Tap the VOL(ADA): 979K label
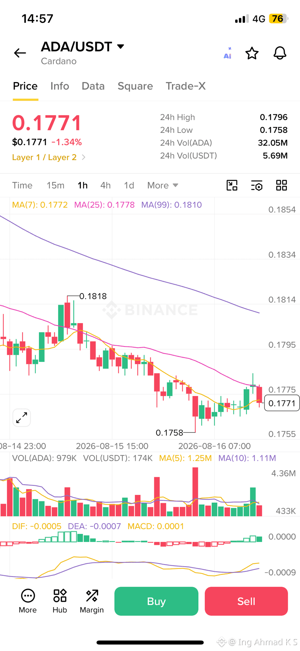Image resolution: width=300 pixels, height=651 pixels. point(44,458)
